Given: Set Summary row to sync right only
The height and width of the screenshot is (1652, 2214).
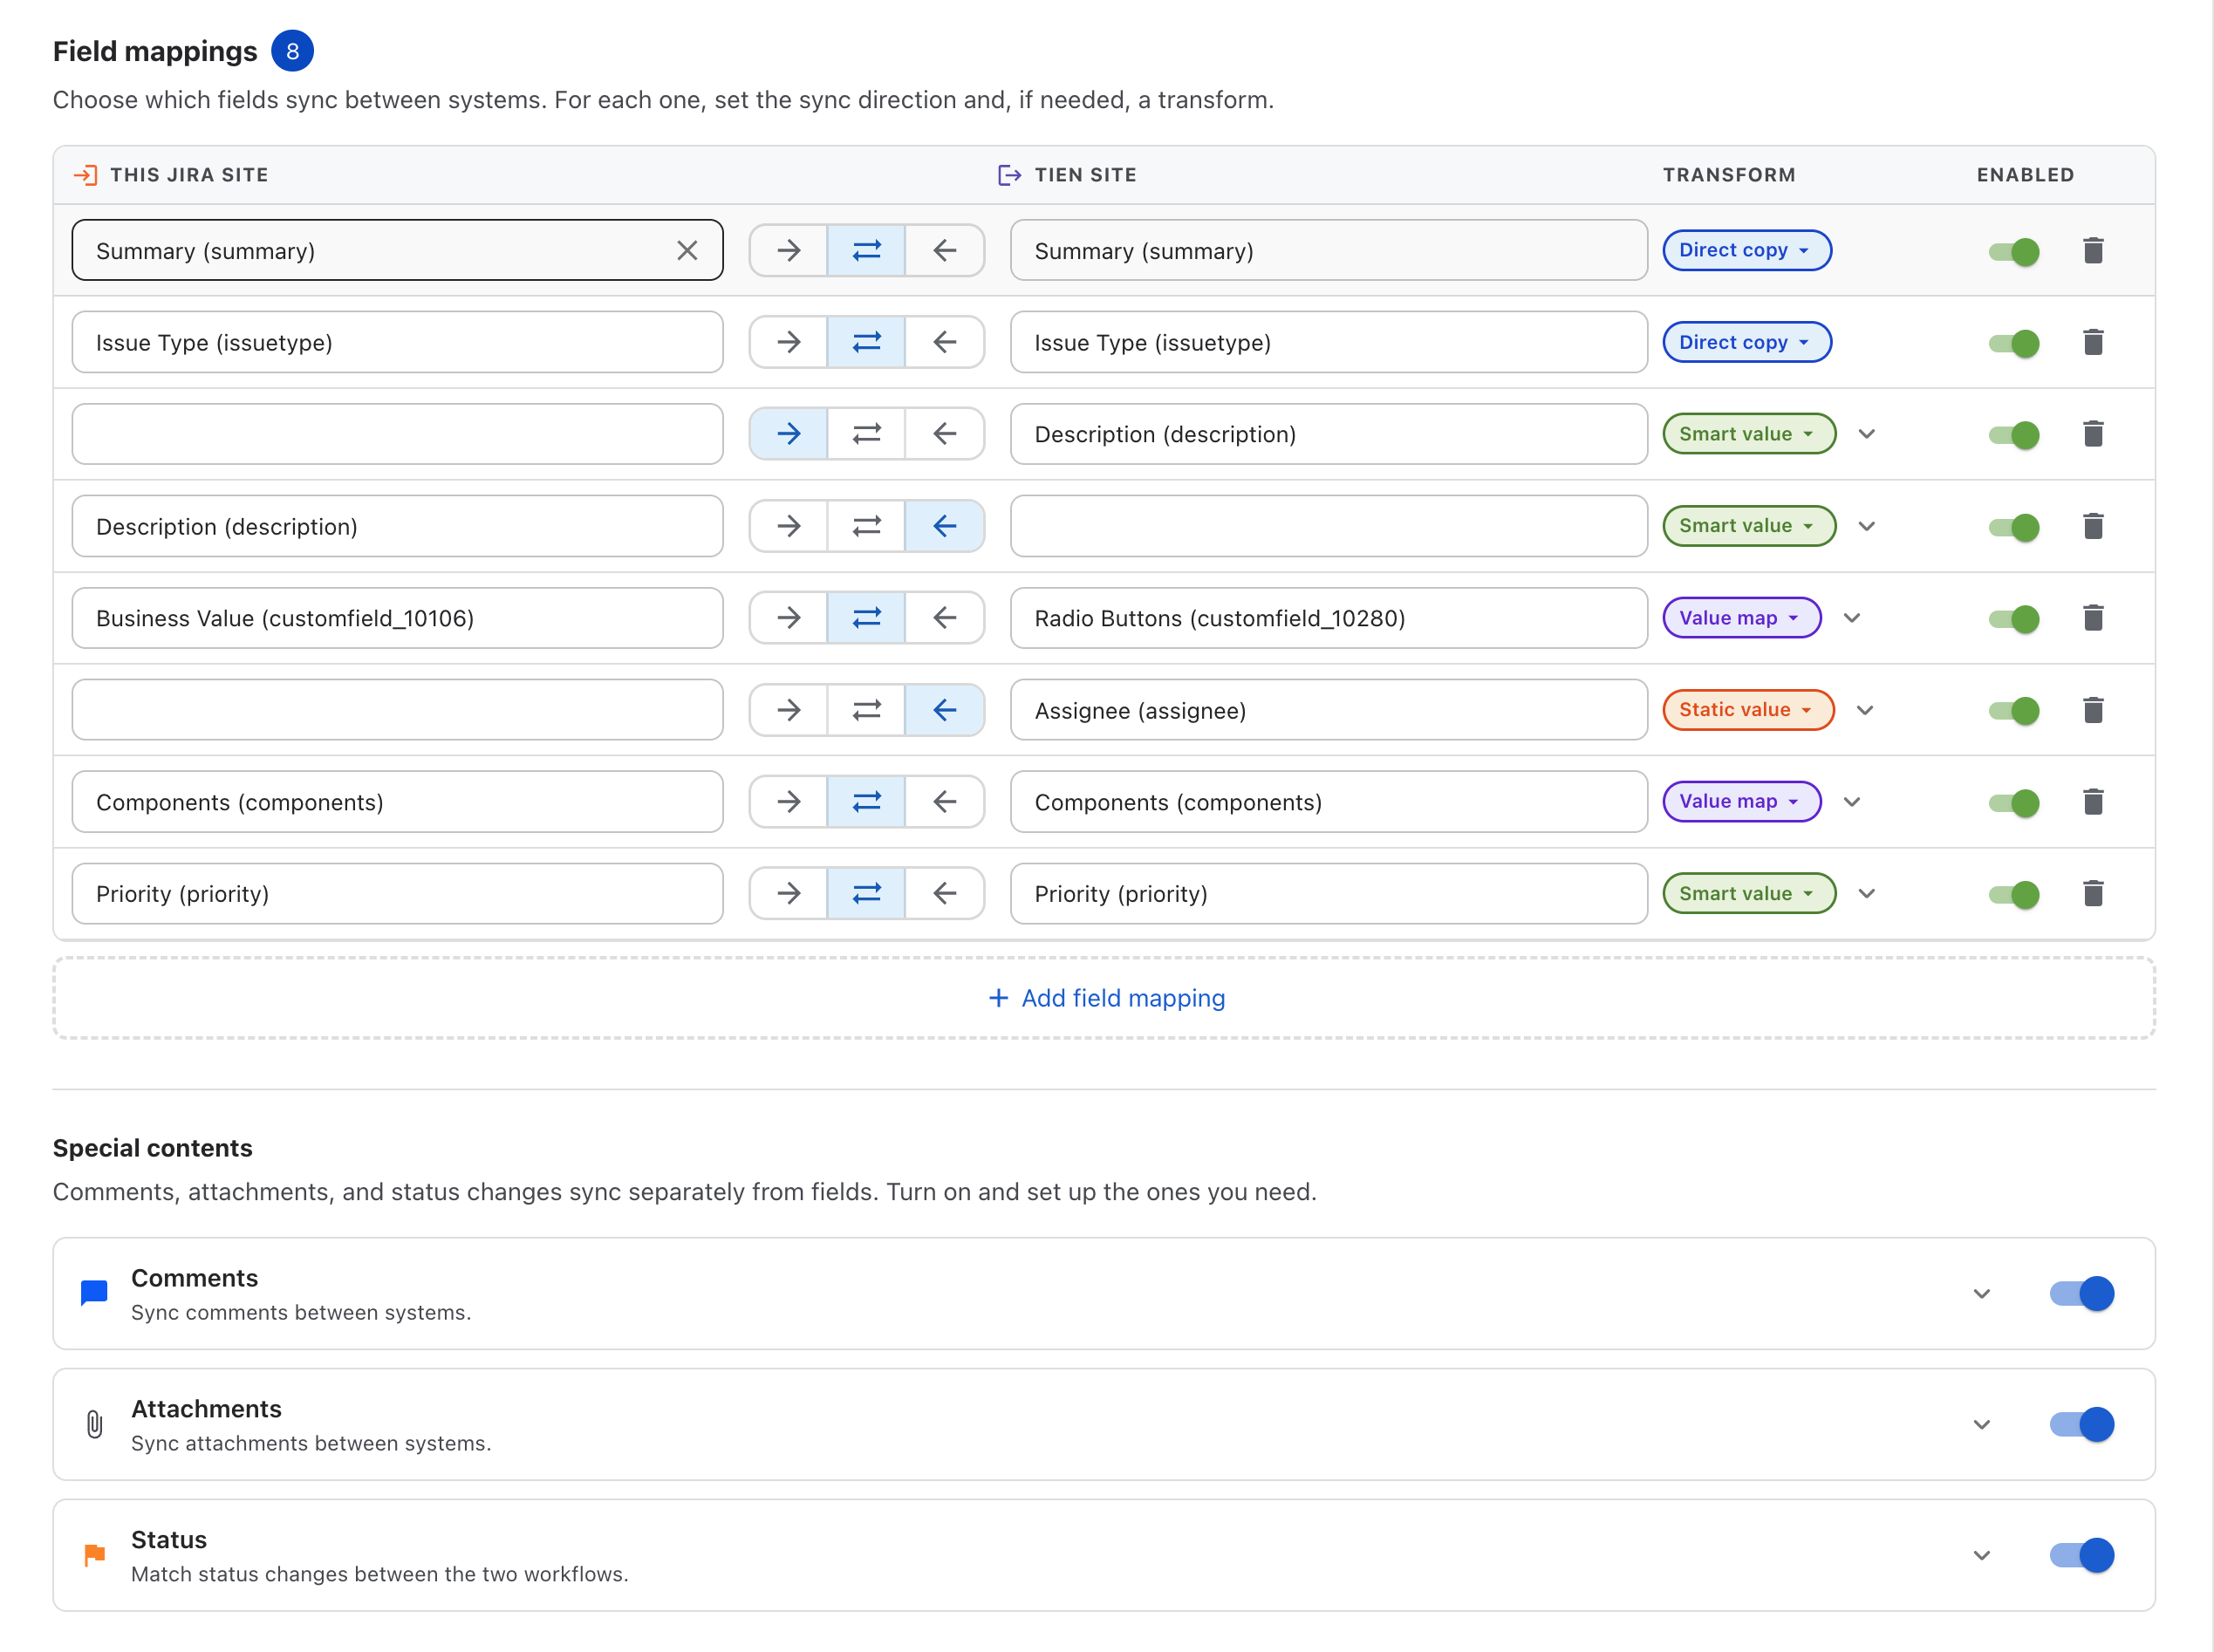Looking at the screenshot, I should click(788, 251).
